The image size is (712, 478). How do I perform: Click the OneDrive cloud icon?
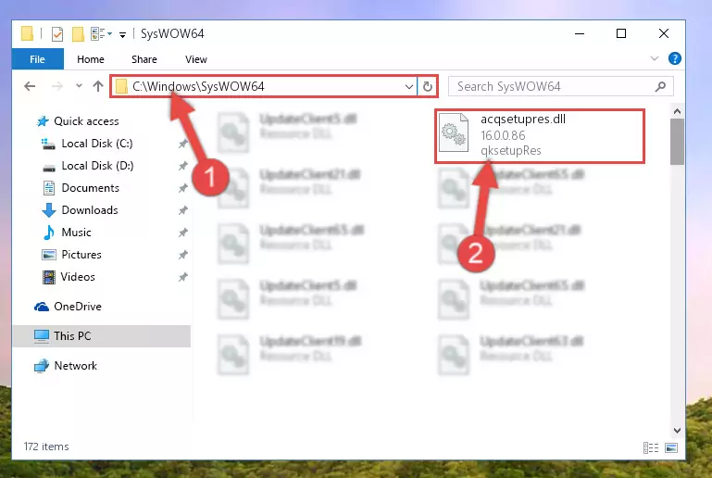(x=42, y=307)
